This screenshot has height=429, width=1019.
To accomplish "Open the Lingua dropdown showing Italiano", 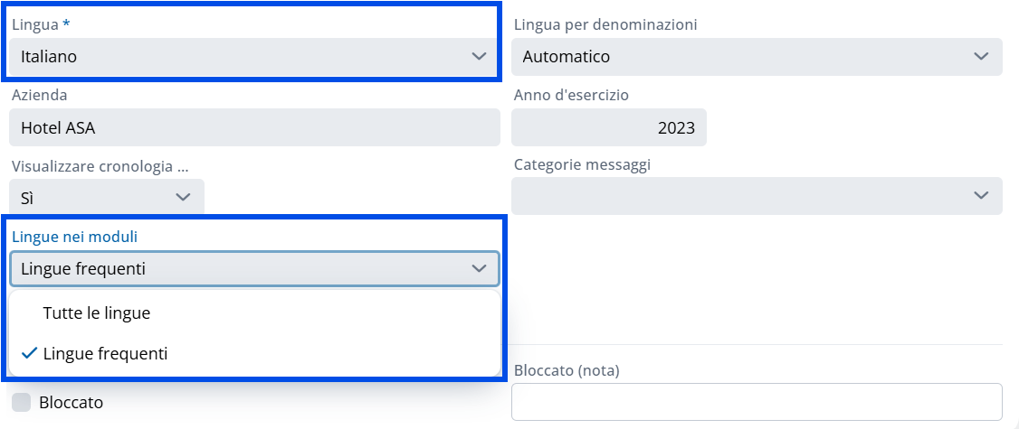I will (244, 57).
